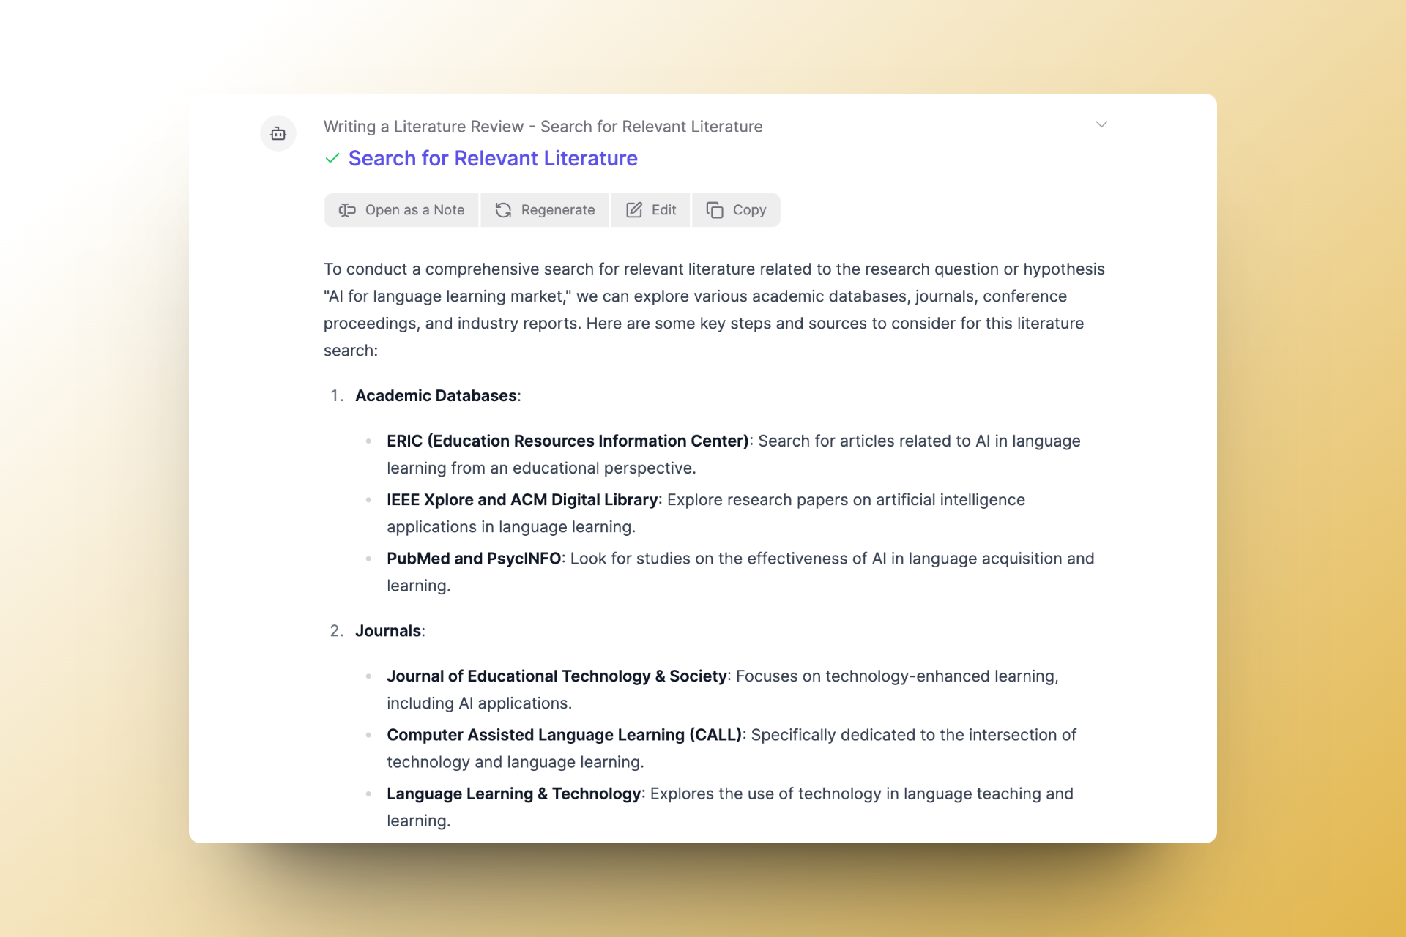Click the Language Learning & Technology bold text
Image resolution: width=1406 pixels, height=937 pixels.
513,794
